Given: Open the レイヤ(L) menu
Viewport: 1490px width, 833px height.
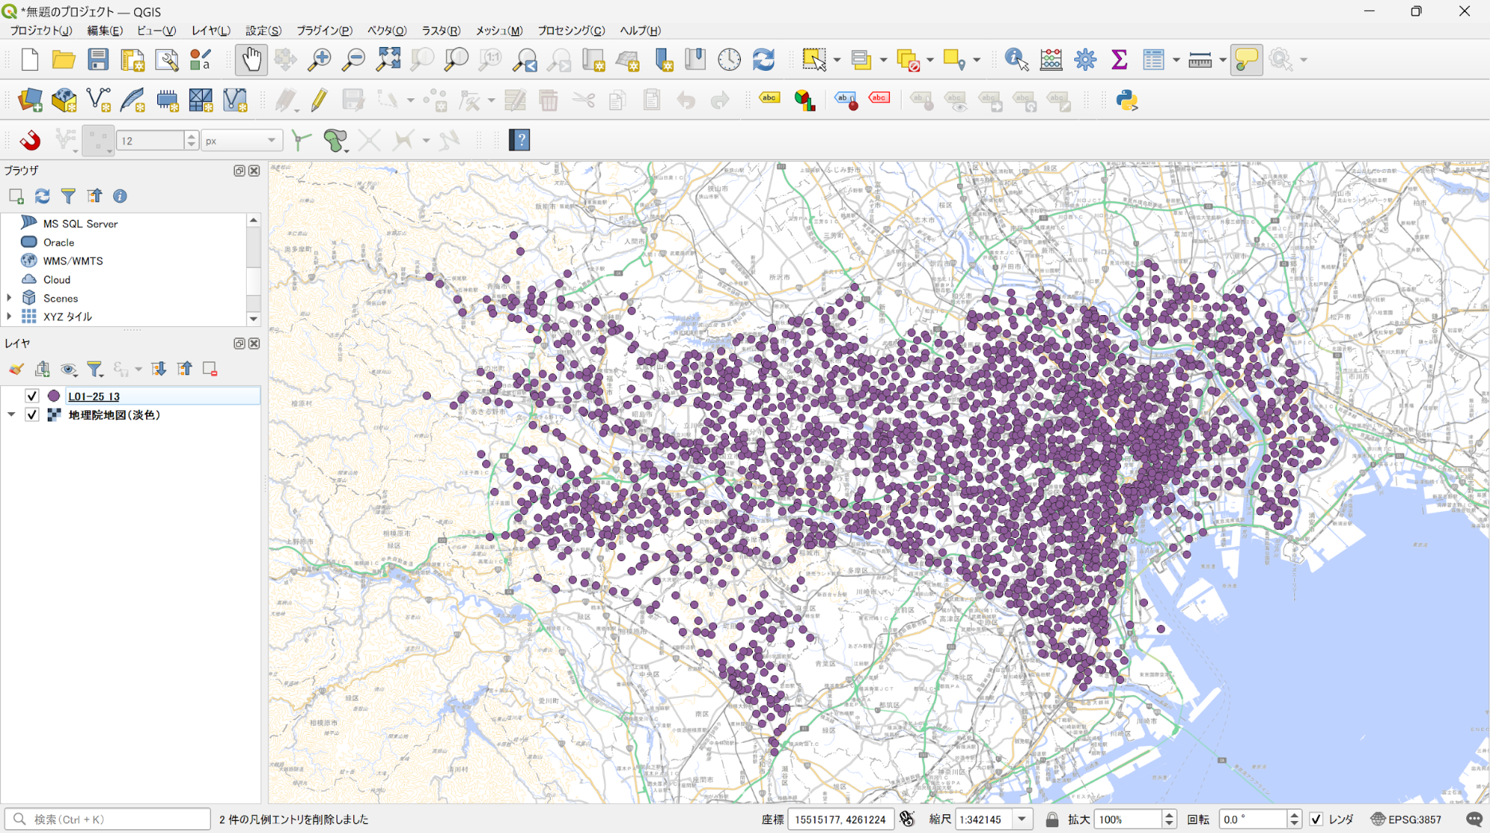Looking at the screenshot, I should pos(211,31).
